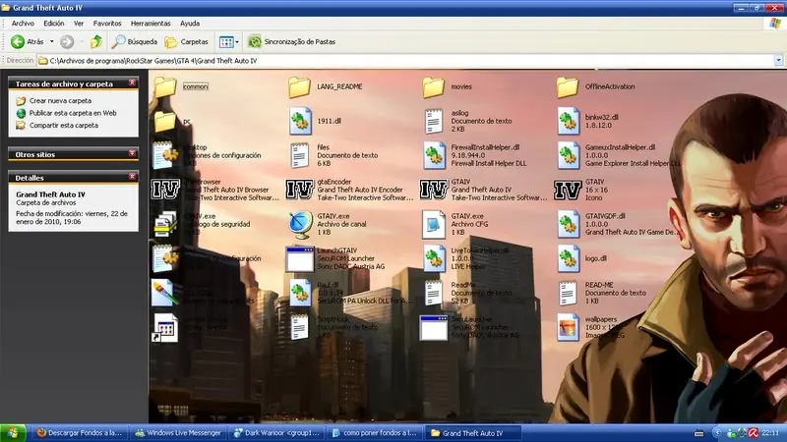Select the SecuLauncher application icon

tap(434, 328)
